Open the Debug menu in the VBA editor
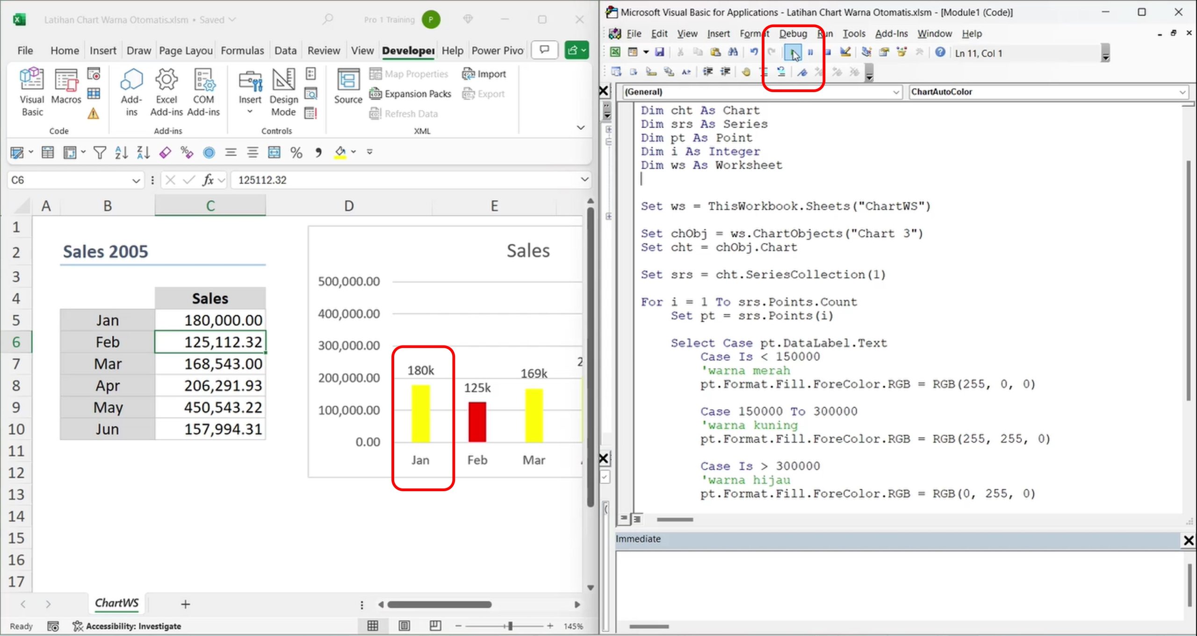The image size is (1197, 636). [793, 34]
